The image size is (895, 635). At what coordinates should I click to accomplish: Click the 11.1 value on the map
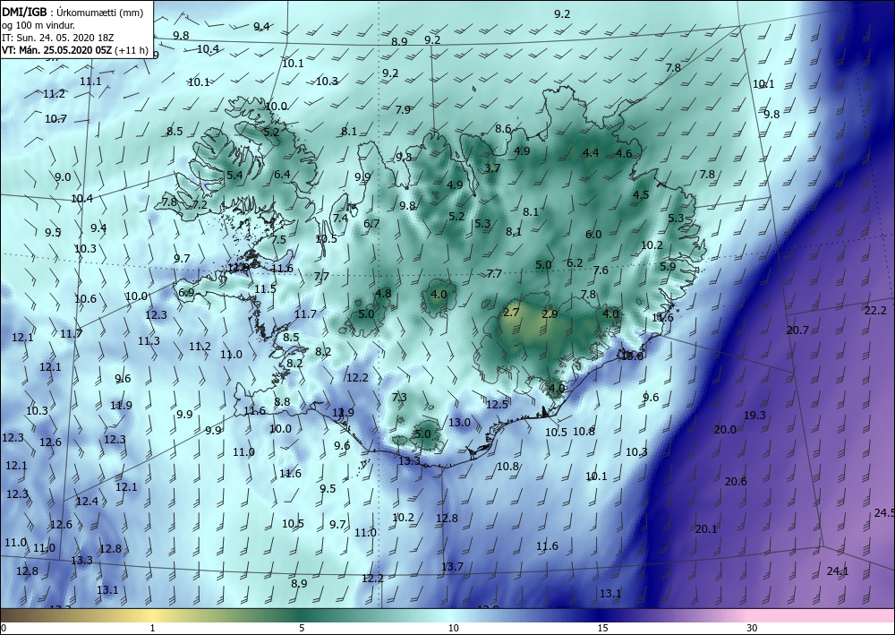[90, 82]
